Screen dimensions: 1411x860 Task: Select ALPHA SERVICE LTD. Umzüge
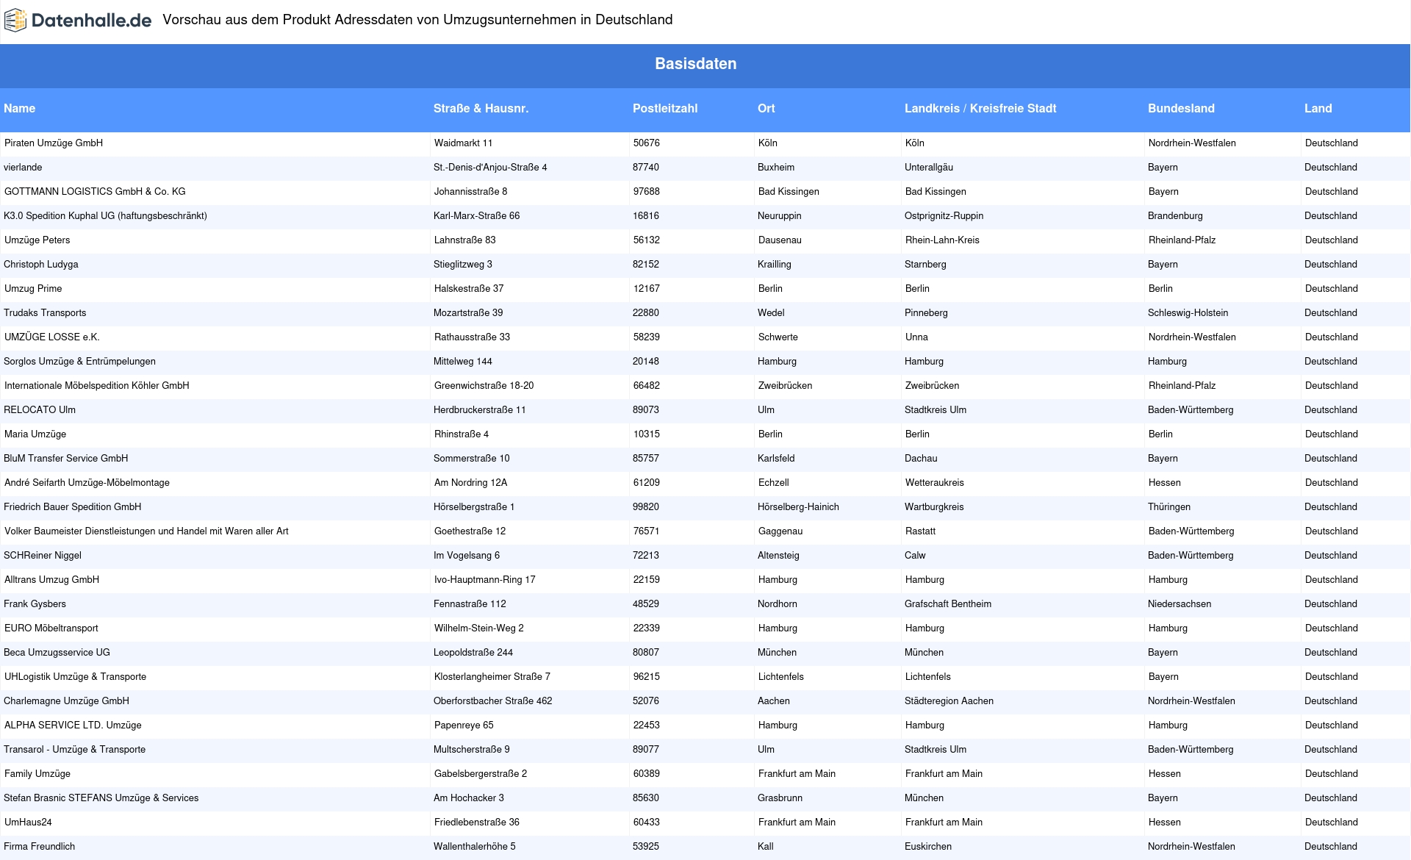[x=73, y=725]
